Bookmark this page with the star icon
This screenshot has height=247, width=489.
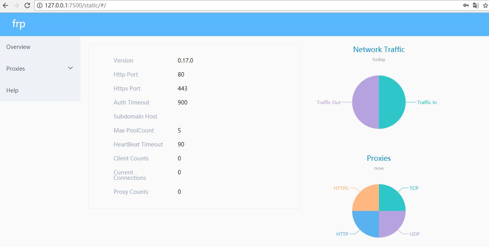[485, 5]
